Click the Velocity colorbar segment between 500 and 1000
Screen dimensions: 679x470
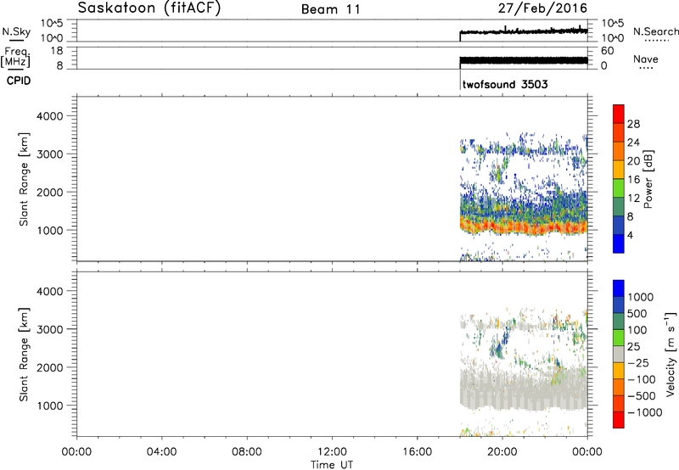[x=619, y=305]
